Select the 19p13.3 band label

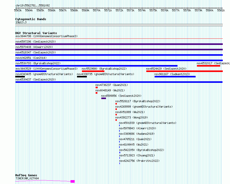(21, 22)
